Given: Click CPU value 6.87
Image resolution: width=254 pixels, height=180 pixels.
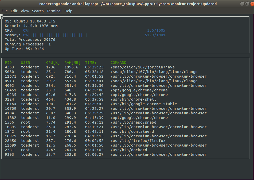Looking at the screenshot, I should pyautogui.click(x=51, y=113).
